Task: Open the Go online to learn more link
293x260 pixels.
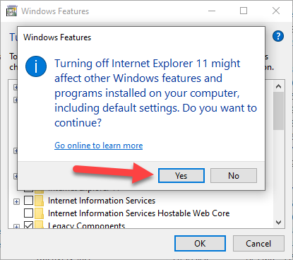Action: point(99,146)
